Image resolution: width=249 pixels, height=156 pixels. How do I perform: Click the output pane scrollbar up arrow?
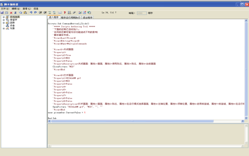246,125
